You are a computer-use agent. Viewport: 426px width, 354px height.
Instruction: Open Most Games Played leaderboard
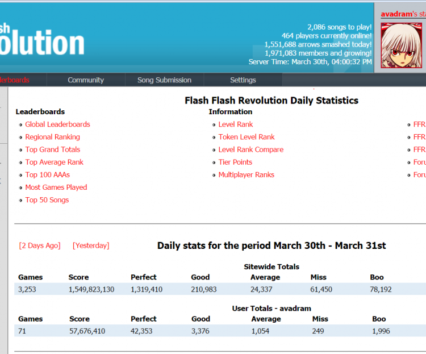[56, 187]
